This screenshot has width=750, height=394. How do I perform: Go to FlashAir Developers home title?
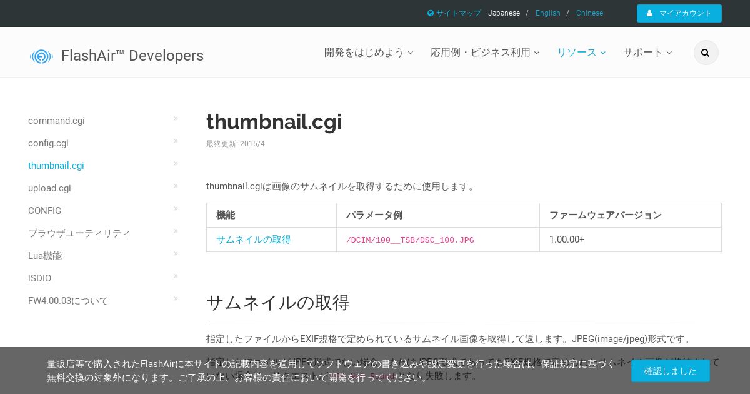(x=132, y=56)
